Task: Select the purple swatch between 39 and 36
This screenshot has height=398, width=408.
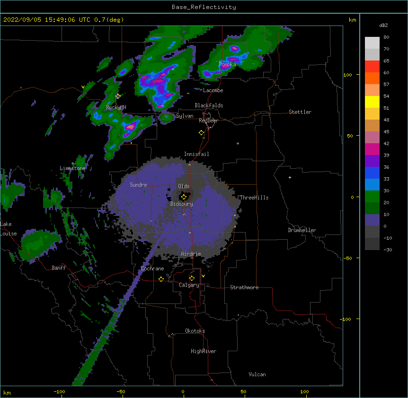Action: (x=372, y=161)
